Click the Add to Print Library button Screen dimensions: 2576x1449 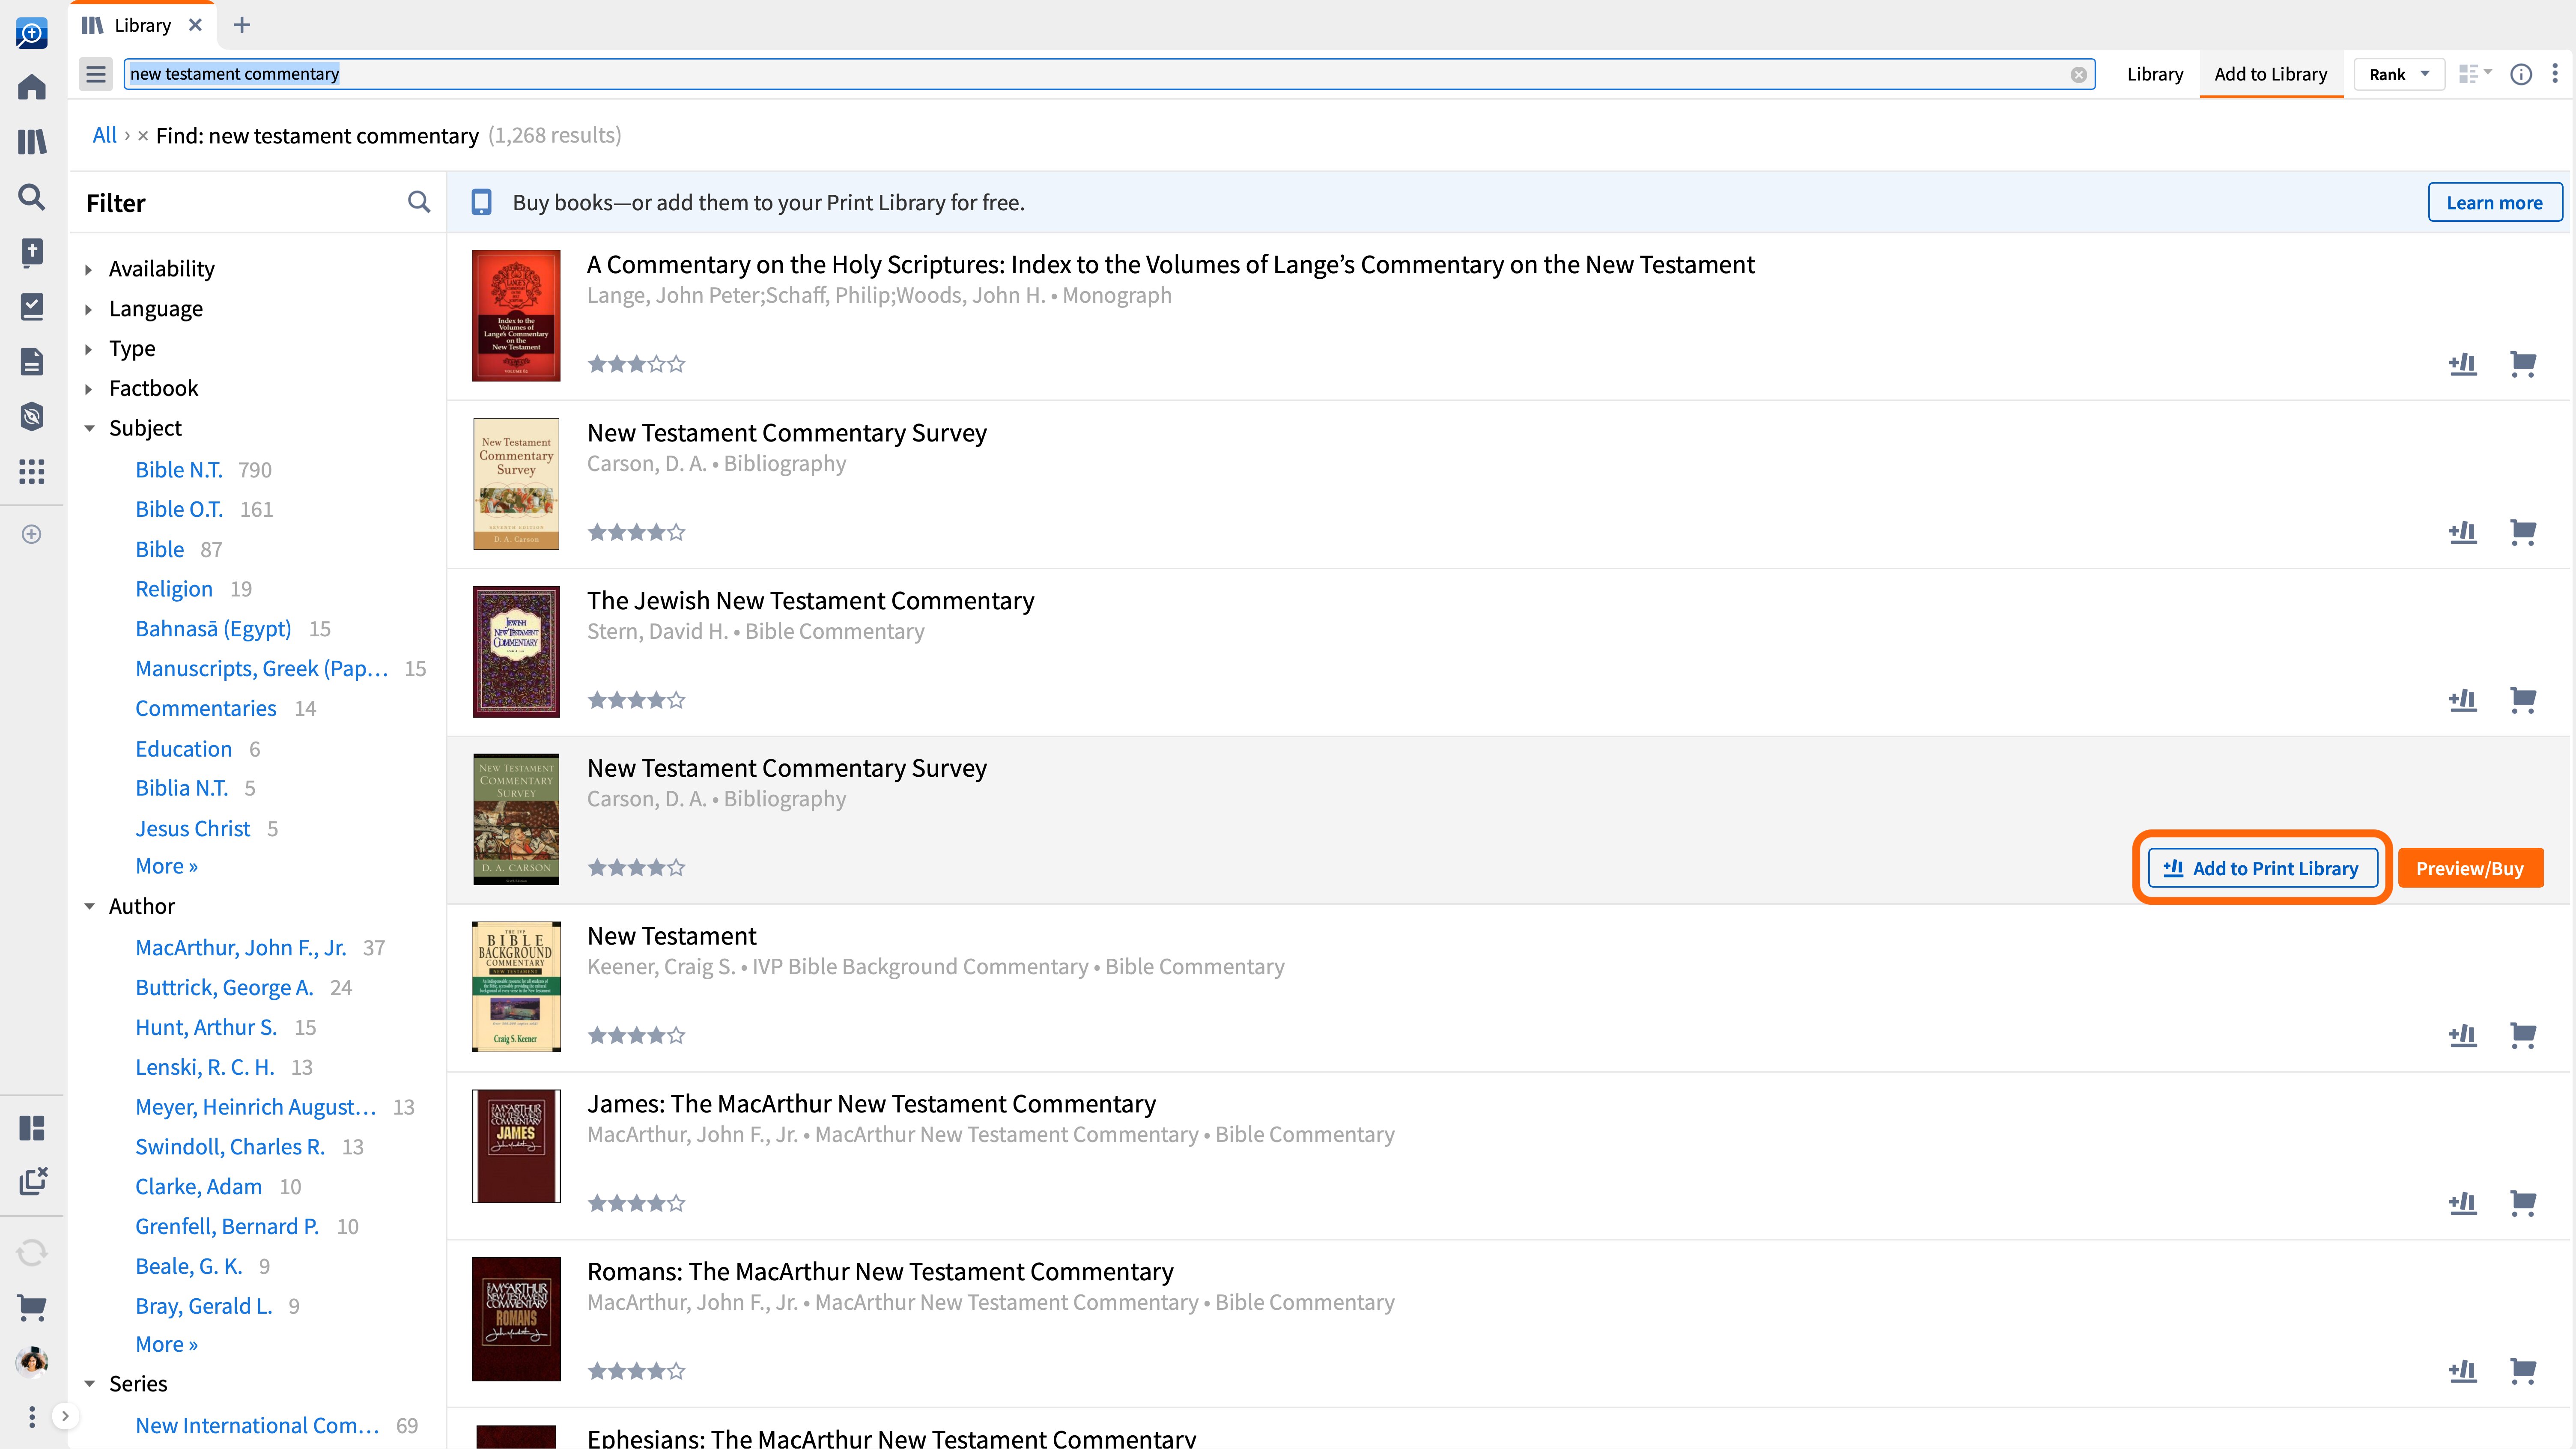pyautogui.click(x=2263, y=867)
